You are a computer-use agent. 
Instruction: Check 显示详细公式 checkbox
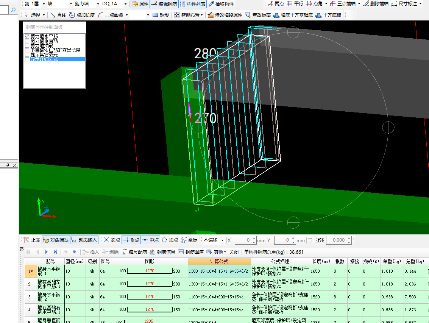pos(27,59)
